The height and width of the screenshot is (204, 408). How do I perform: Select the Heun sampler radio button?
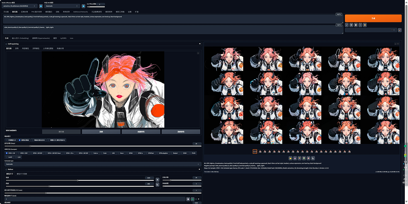coord(121,153)
